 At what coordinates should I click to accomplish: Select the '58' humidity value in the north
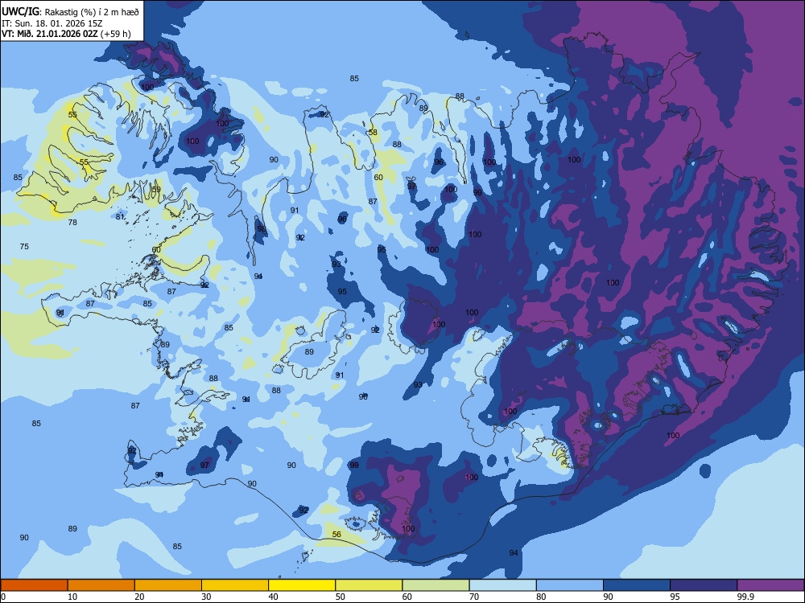click(x=373, y=133)
